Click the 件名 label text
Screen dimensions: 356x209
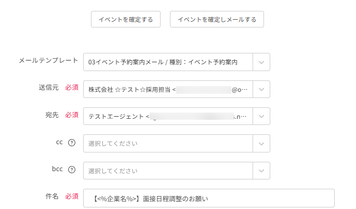[51, 197]
